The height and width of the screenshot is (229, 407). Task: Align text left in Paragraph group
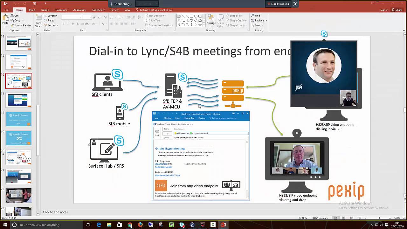pos(112,24)
